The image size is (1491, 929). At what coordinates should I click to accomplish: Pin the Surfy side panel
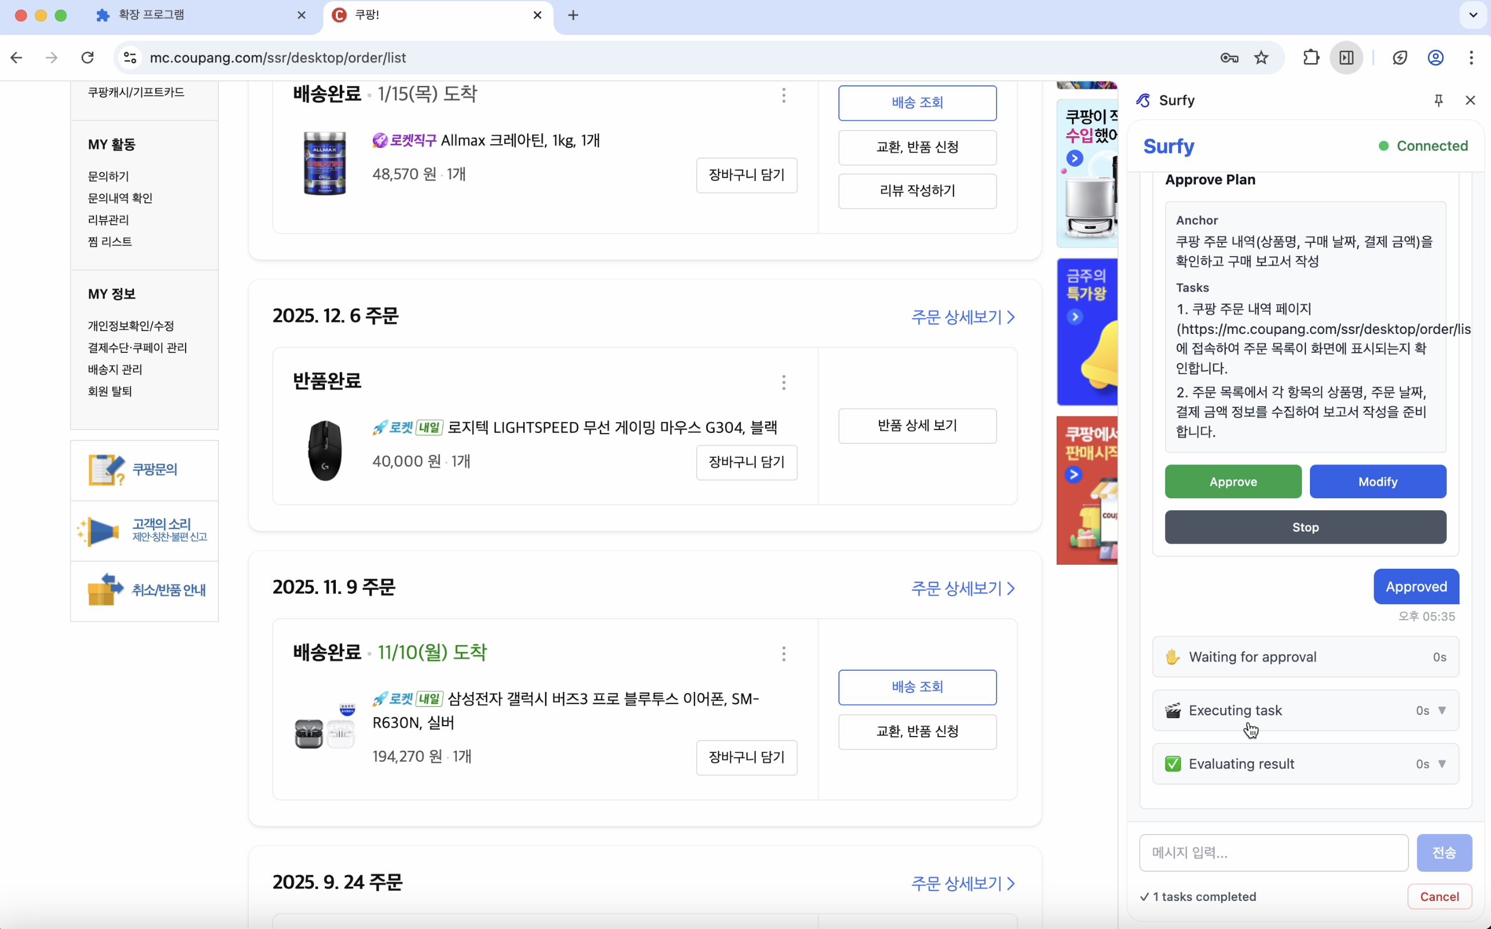click(x=1438, y=100)
